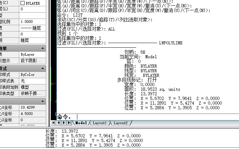Edit the Y coordinate 4.5000 value
This screenshot has width=239, height=149.
[33, 114]
